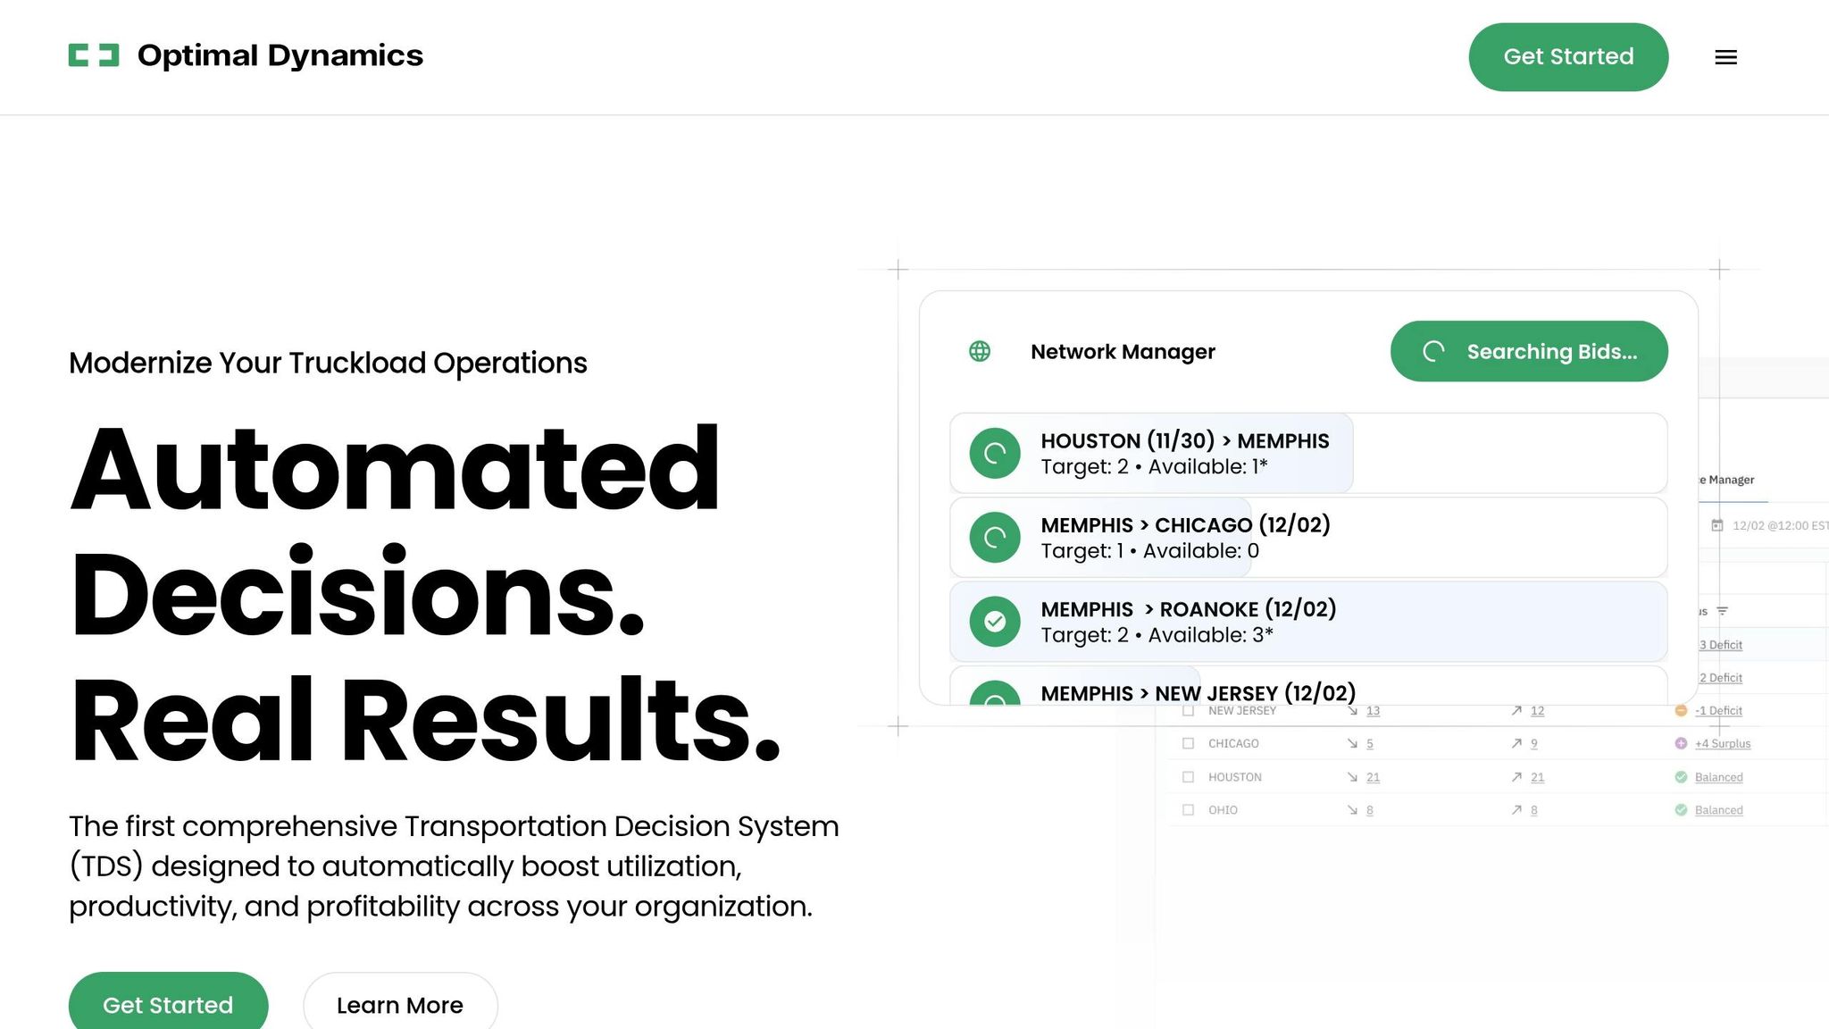Click the header Get Started button

[1568, 56]
